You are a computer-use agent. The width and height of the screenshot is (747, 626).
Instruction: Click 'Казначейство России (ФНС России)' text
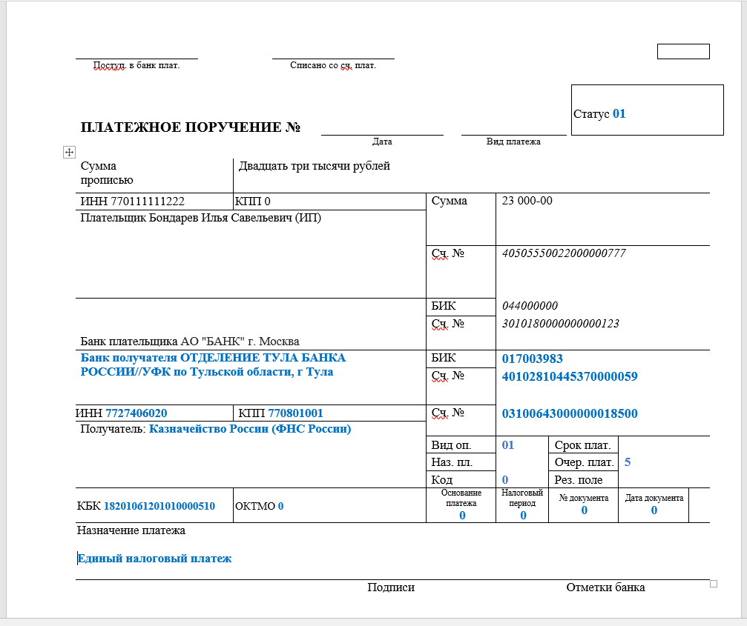(x=250, y=429)
